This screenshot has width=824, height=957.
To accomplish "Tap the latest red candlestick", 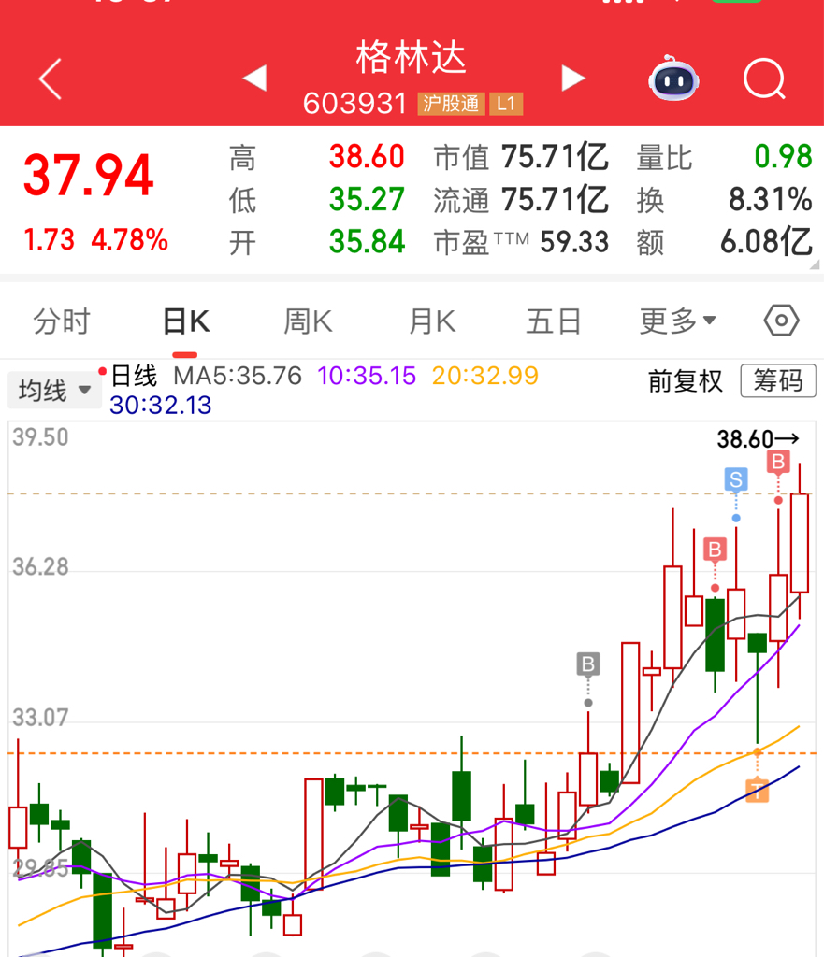I will 800,543.
